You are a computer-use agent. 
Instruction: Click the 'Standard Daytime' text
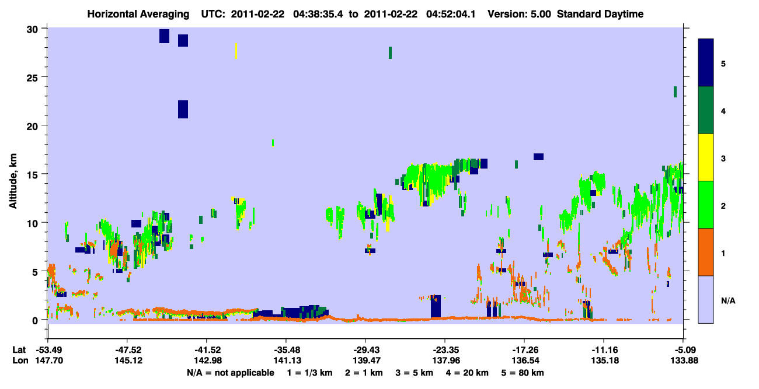[600, 14]
